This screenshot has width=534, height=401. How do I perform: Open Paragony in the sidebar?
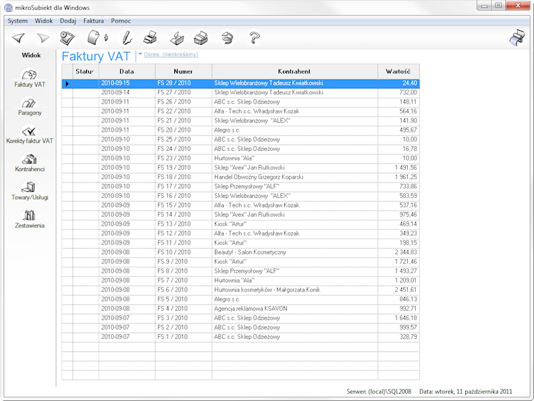29,107
